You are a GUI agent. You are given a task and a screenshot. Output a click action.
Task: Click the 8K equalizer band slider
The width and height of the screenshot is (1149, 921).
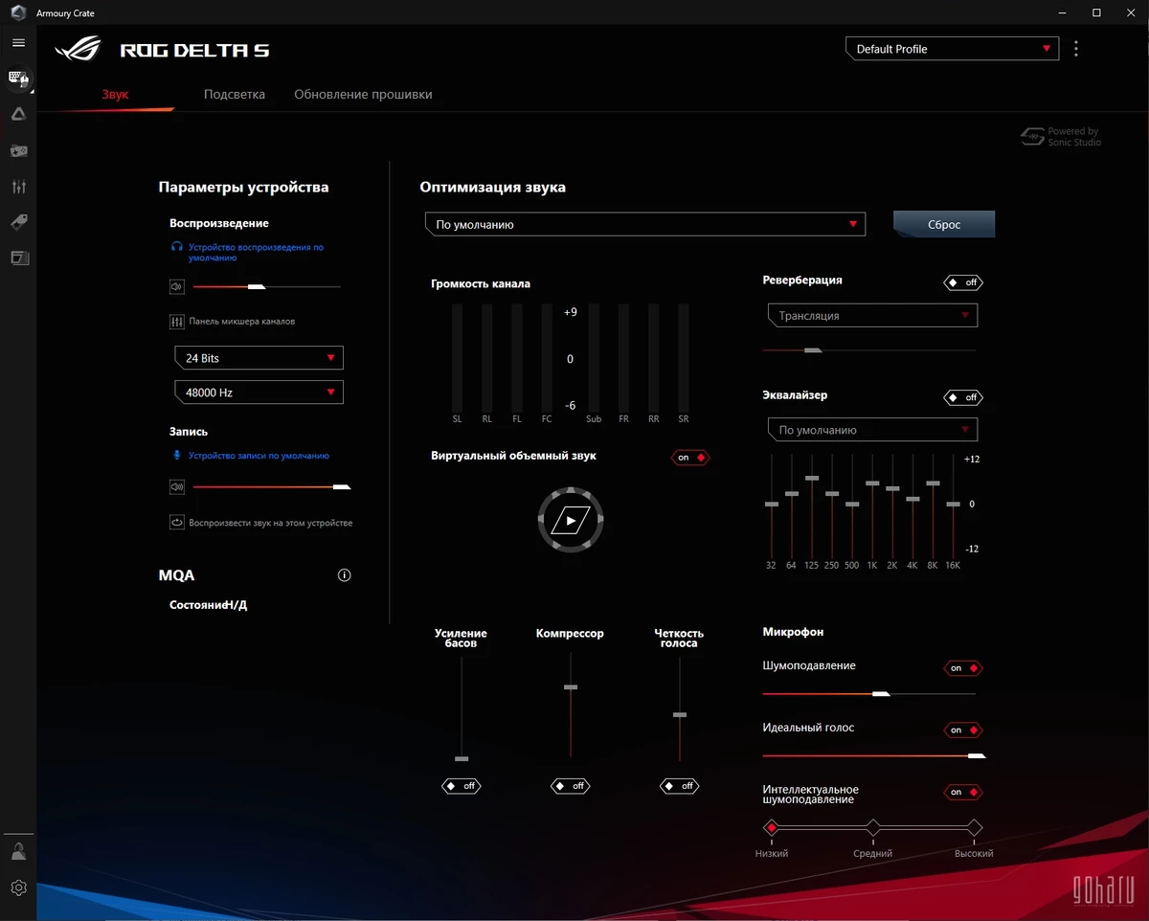click(x=933, y=507)
